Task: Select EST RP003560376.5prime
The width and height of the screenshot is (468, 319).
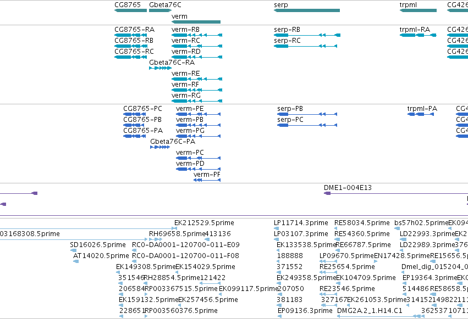Action: (146, 316)
